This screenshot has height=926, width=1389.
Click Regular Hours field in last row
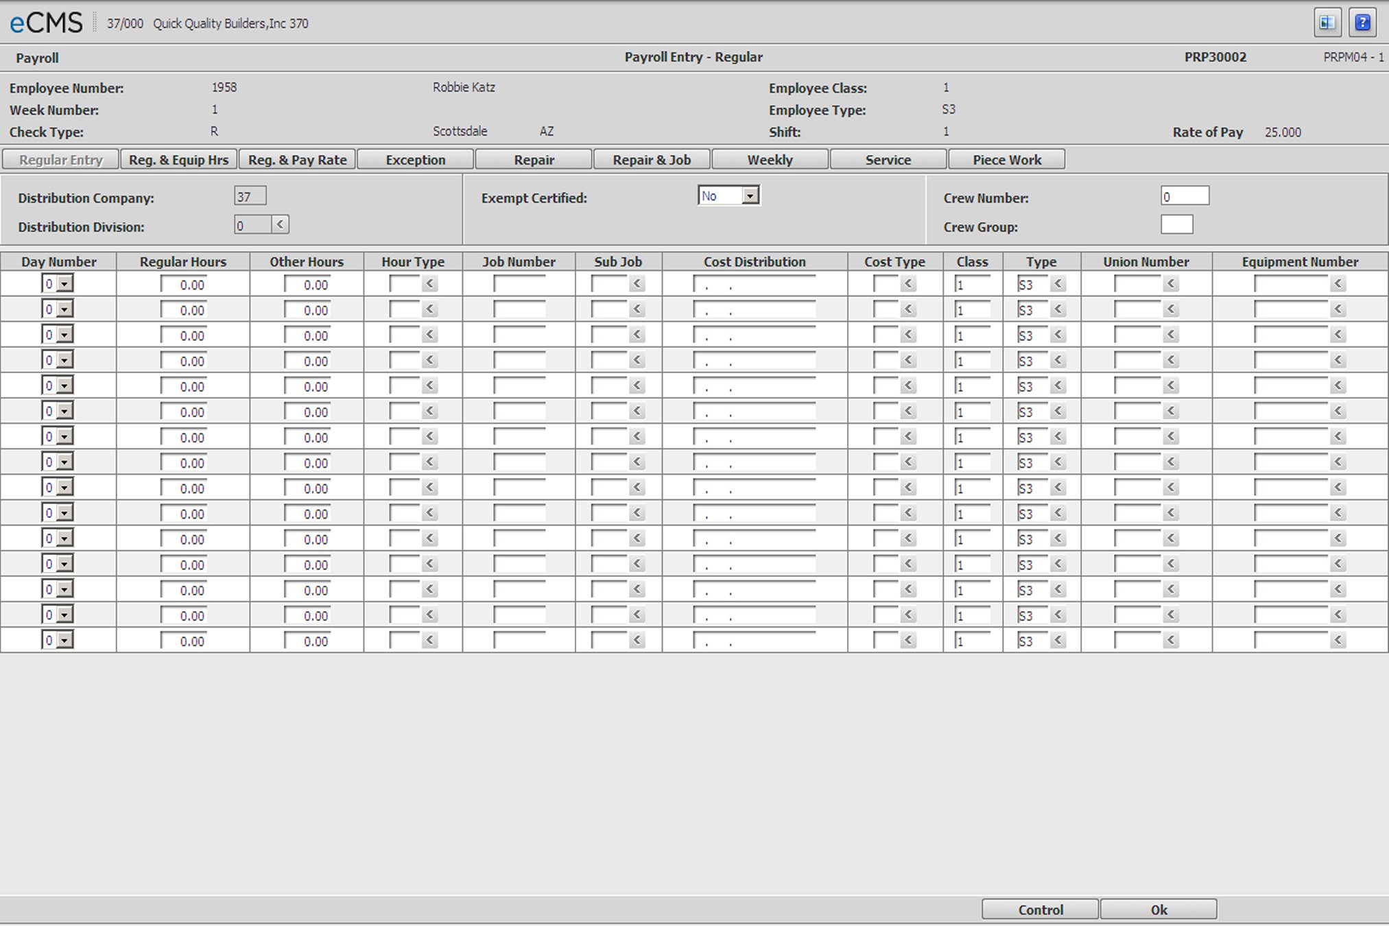coord(183,641)
